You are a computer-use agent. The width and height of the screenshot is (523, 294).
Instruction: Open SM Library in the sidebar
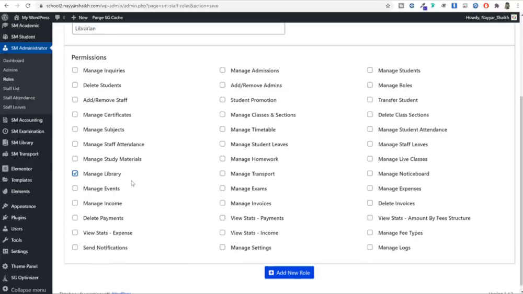pyautogui.click(x=22, y=143)
